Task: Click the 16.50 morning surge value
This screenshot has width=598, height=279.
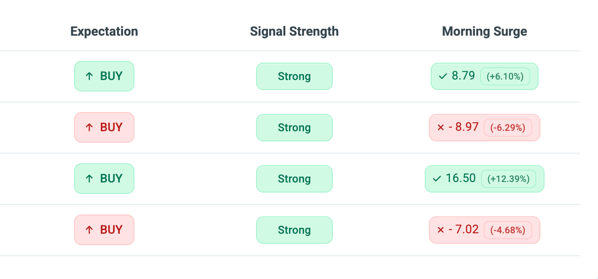Action: [x=461, y=178]
